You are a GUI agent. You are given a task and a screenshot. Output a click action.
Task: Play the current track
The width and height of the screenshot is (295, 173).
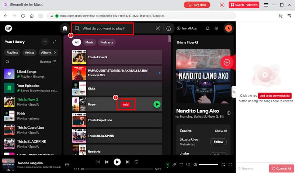[117, 162]
